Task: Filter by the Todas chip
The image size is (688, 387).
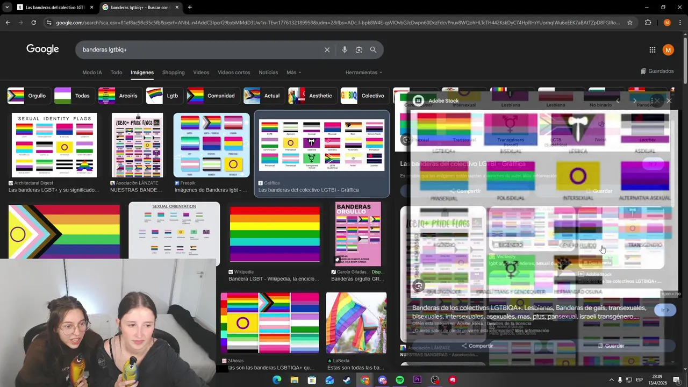Action: pyautogui.click(x=75, y=96)
